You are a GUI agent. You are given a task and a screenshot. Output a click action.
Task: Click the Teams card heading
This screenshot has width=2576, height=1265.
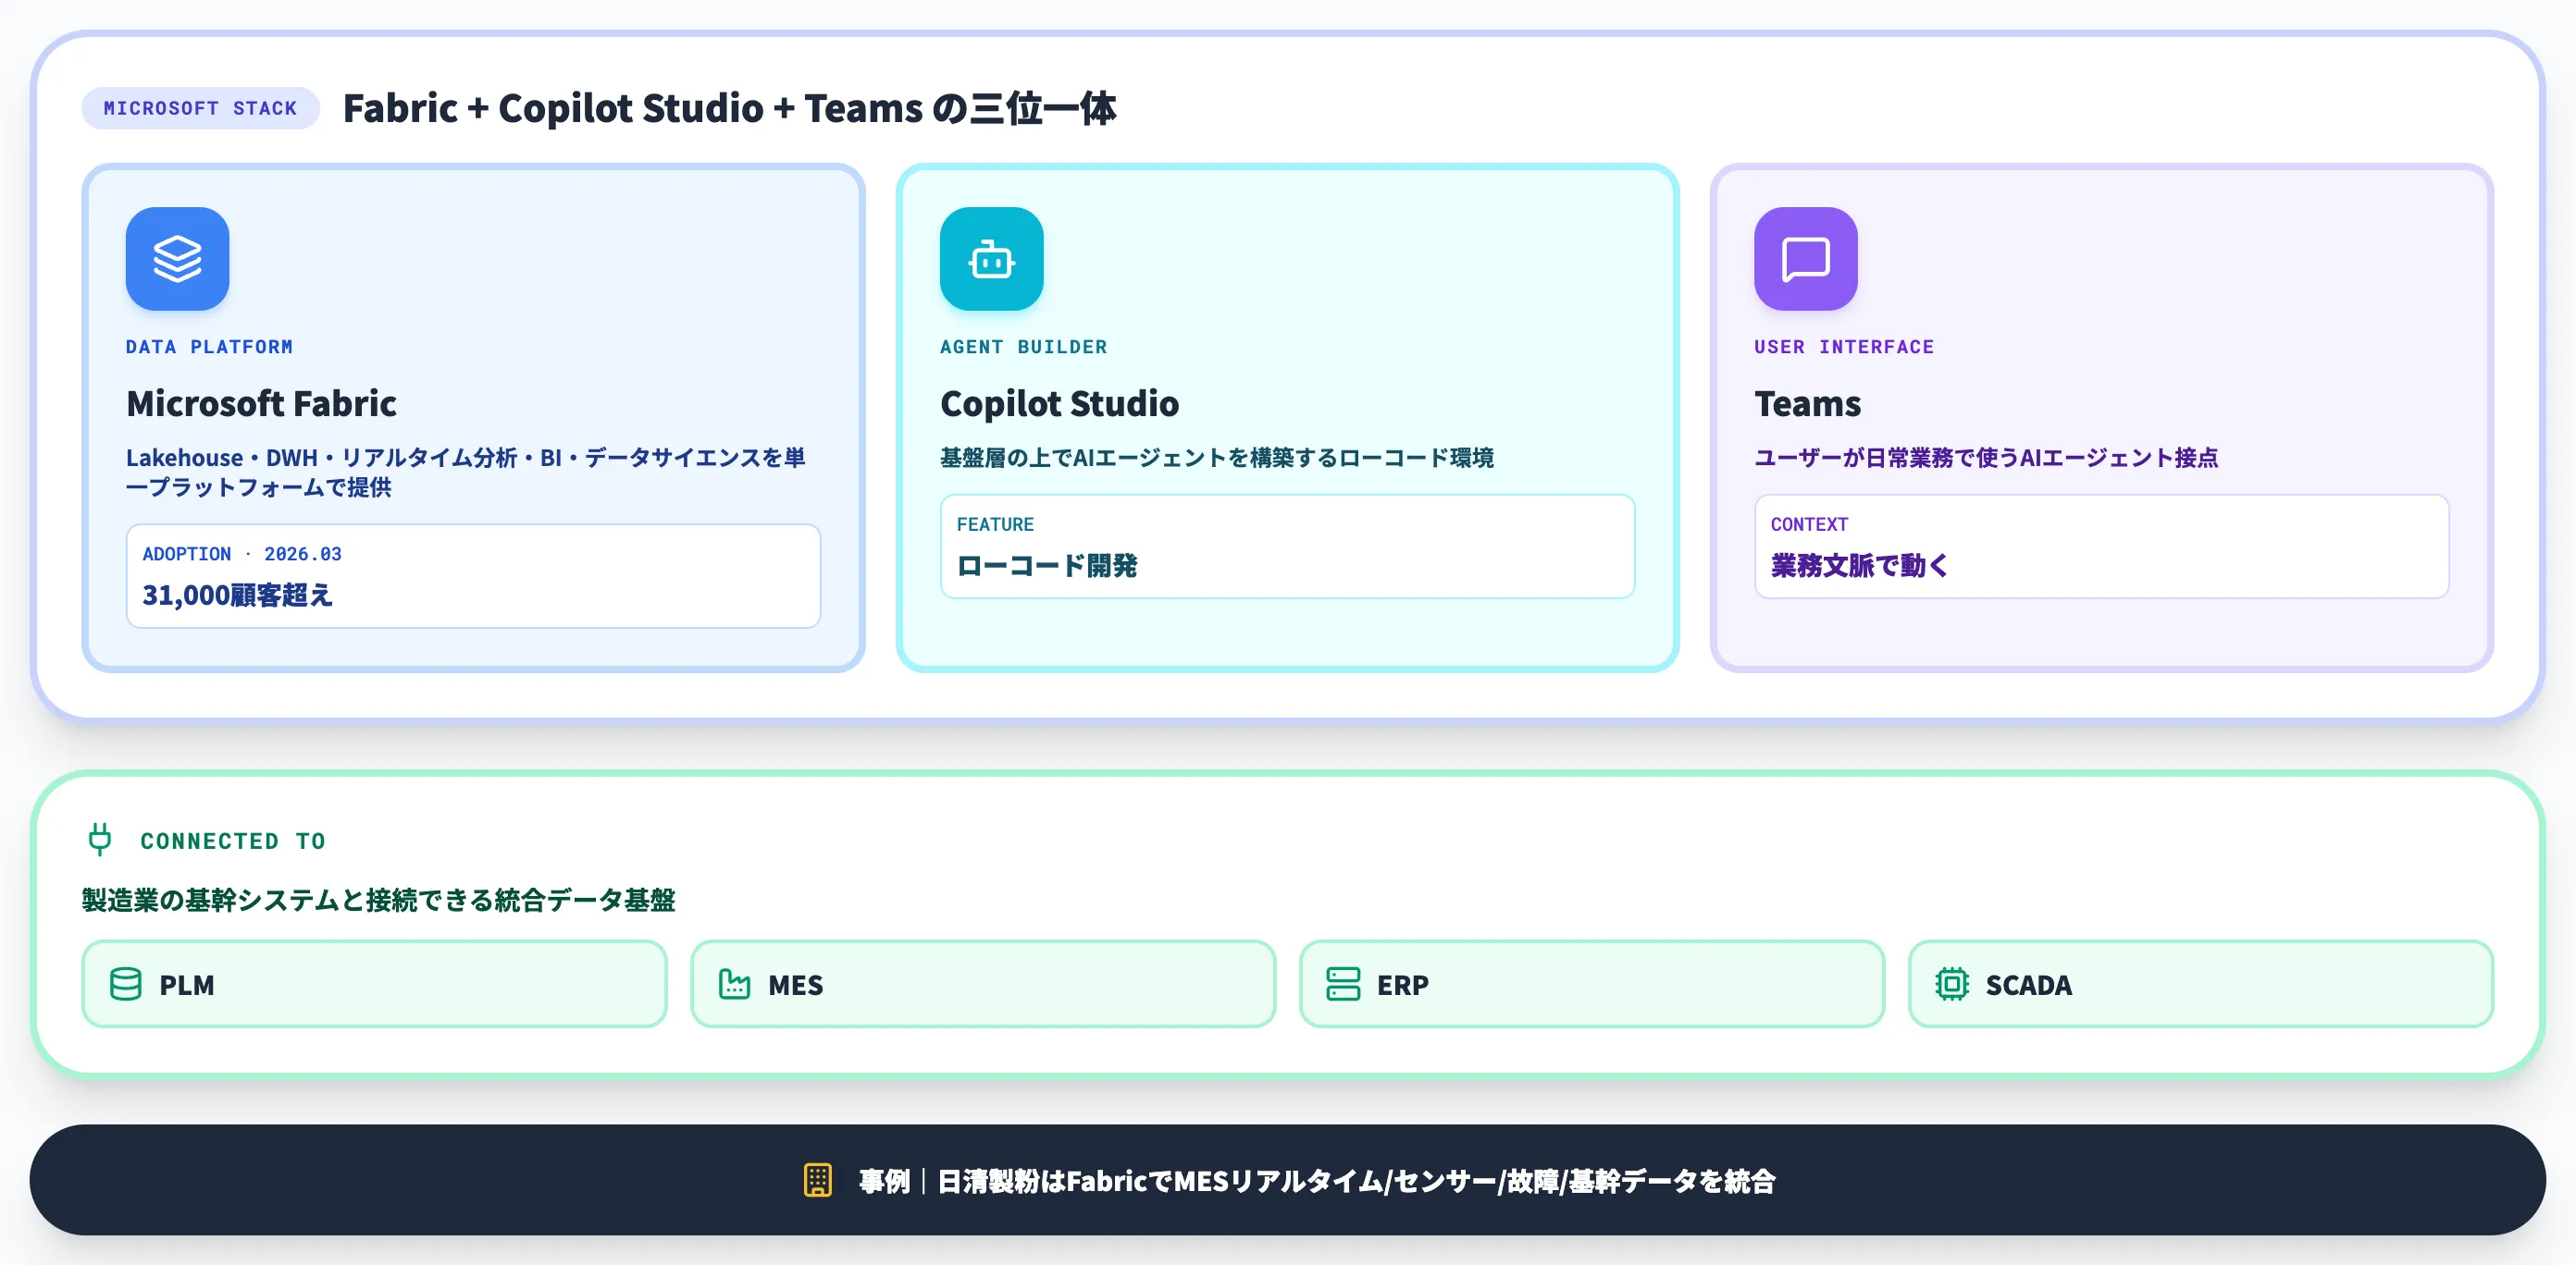click(1807, 404)
